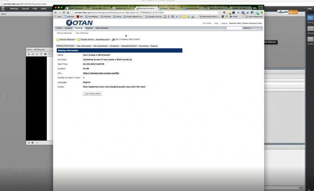Open the Pods menu
The width and height of the screenshot is (314, 191).
(35, 8)
